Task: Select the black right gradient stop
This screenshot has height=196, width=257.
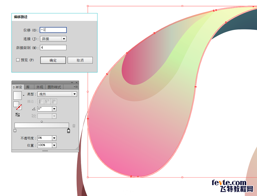Action: [x=68, y=130]
